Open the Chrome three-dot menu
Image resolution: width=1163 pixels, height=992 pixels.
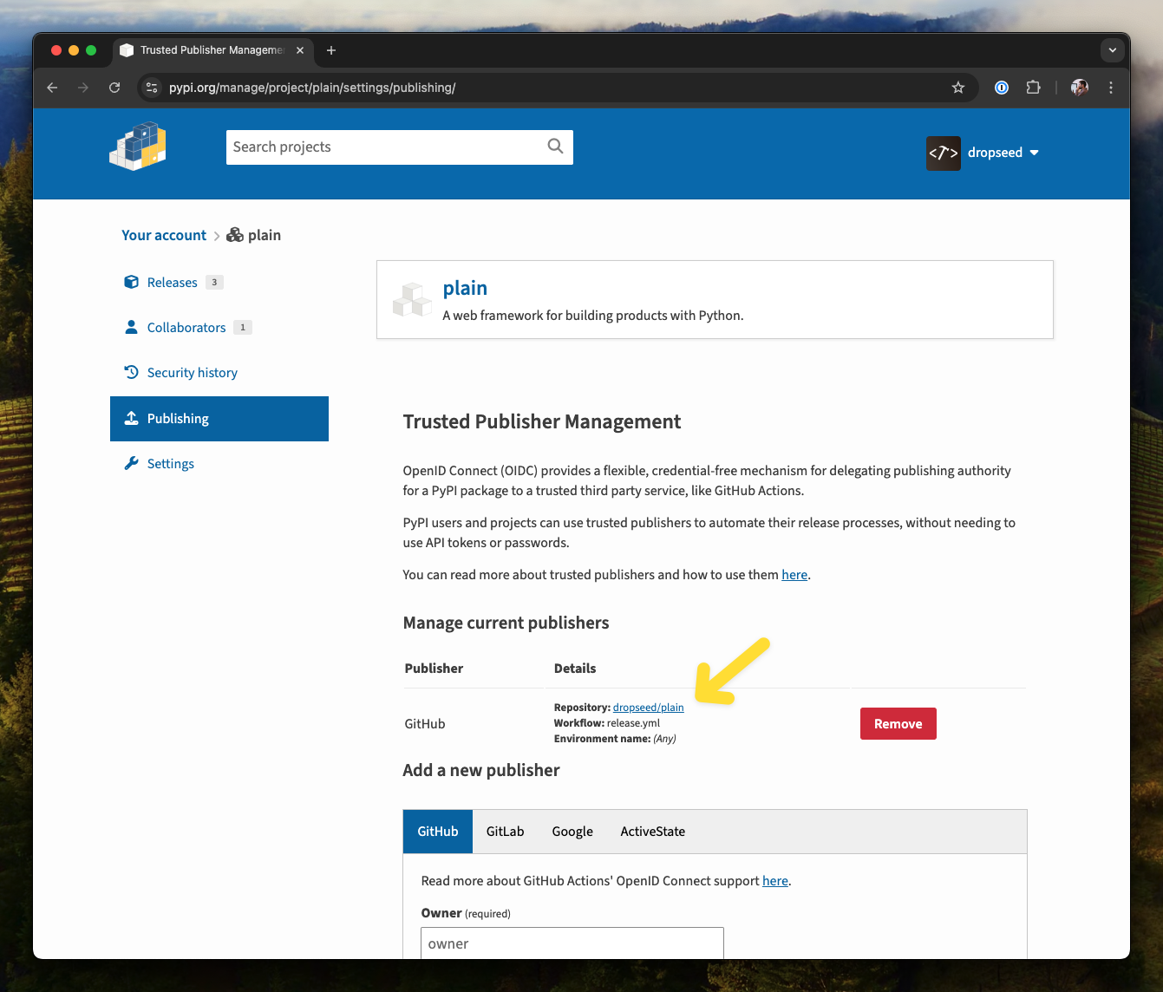coord(1111,88)
